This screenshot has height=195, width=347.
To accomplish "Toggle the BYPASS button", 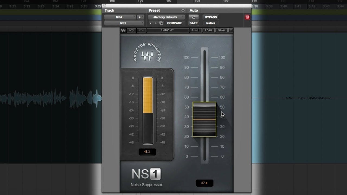I will [x=211, y=17].
